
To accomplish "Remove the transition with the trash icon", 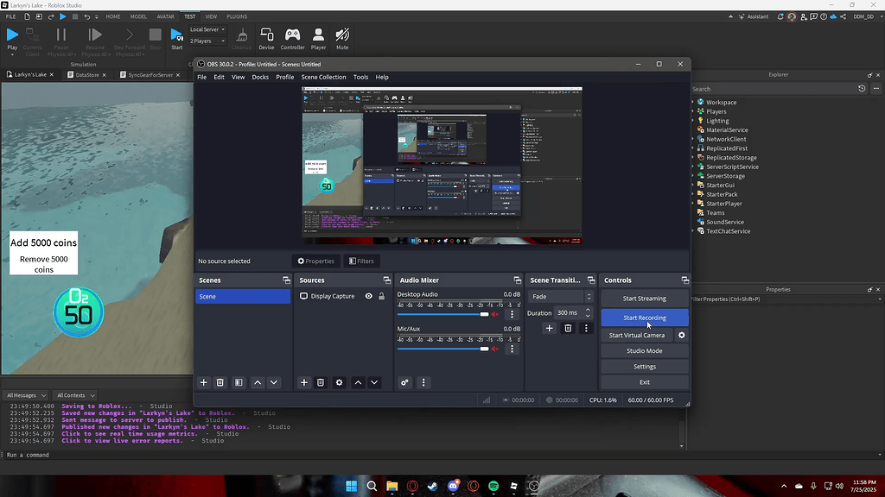I will tap(568, 328).
